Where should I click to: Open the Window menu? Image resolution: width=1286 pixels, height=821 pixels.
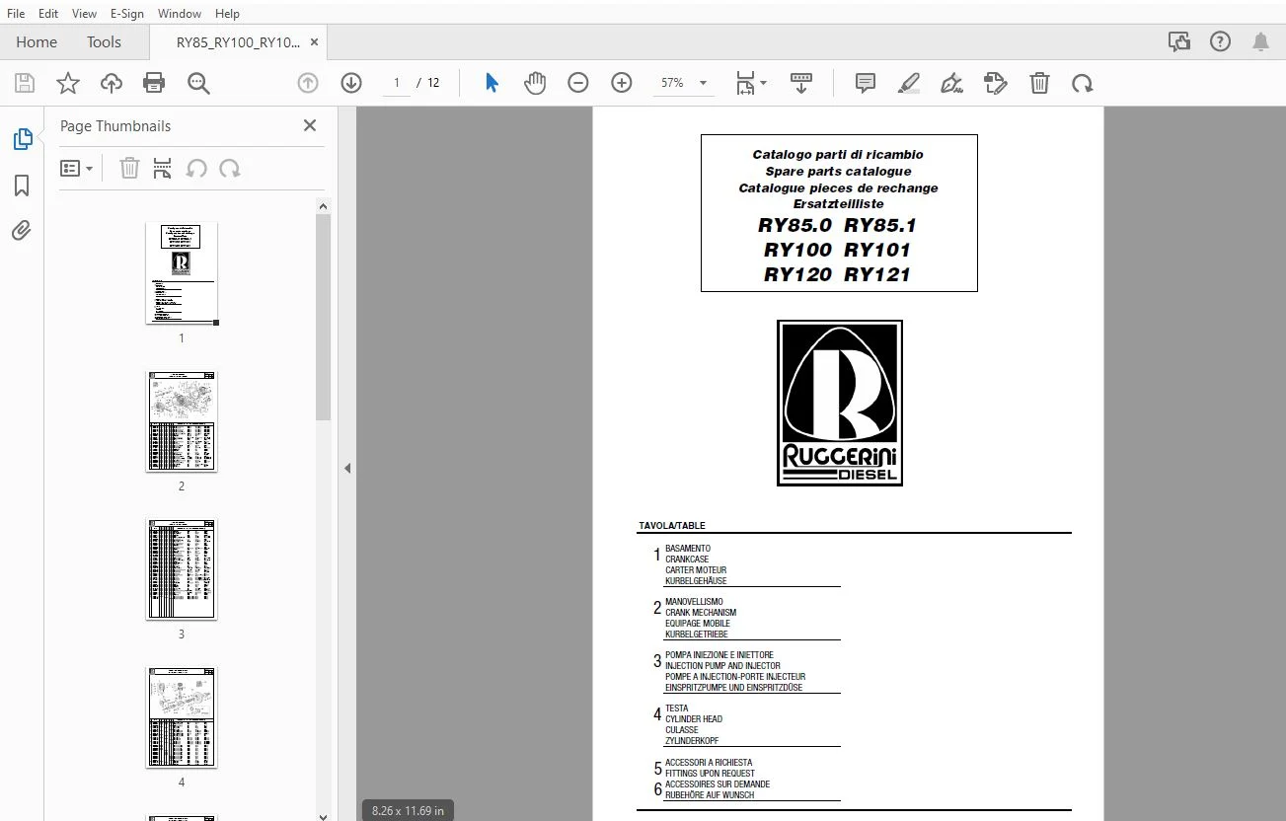pyautogui.click(x=180, y=14)
